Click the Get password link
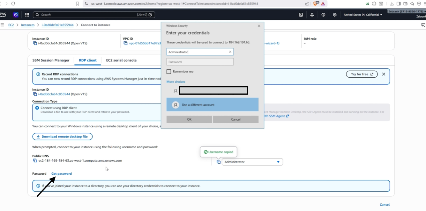Screen dimensions: 426x211 [x=62, y=174]
